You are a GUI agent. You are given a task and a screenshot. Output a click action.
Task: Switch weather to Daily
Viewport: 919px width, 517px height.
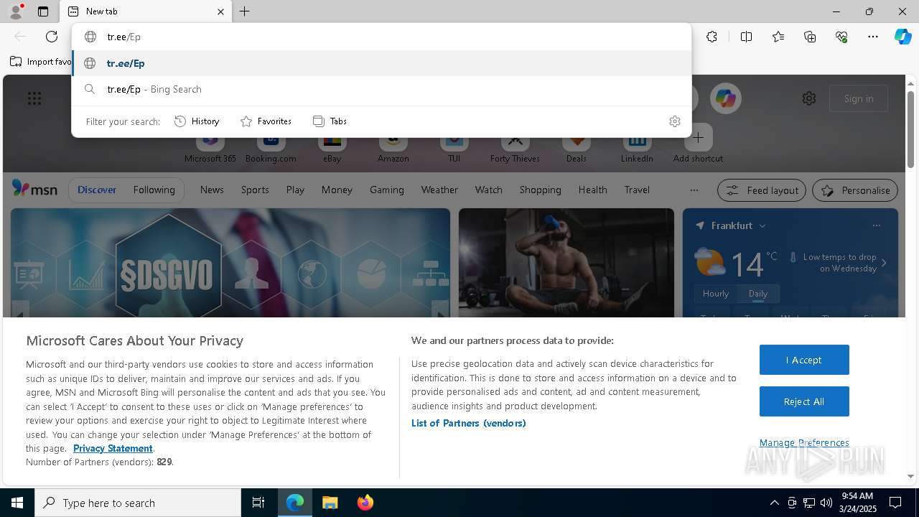(758, 294)
